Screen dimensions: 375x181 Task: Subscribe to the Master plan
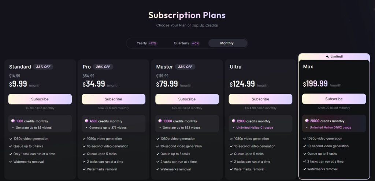tap(187, 99)
